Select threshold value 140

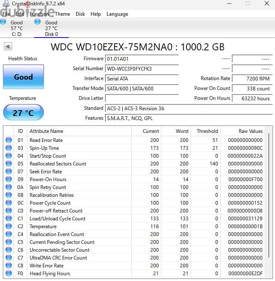pos(214,164)
